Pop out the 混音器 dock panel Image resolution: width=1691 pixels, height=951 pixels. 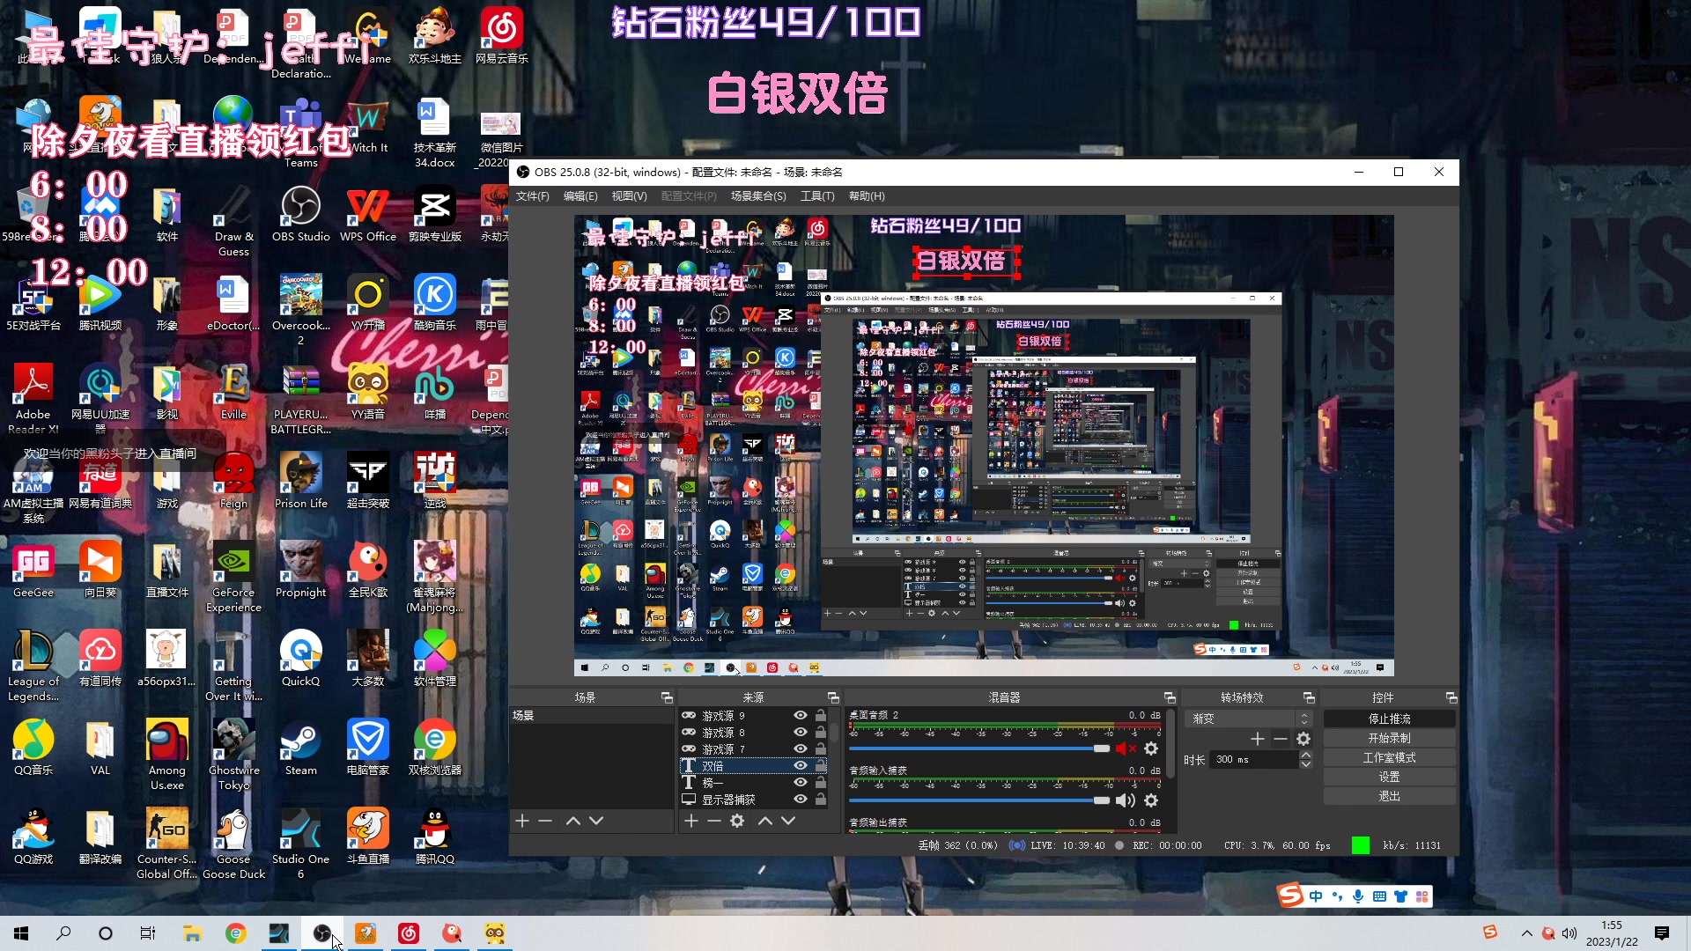(1170, 697)
